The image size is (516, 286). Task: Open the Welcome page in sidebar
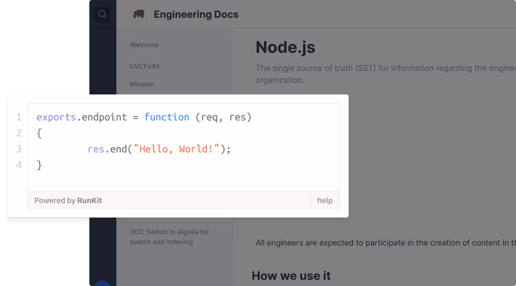[144, 45]
